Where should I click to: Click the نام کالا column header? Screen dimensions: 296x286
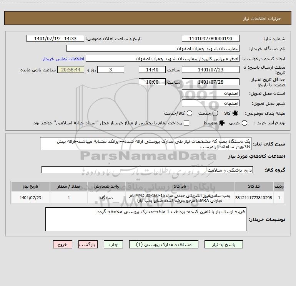coord(180,186)
